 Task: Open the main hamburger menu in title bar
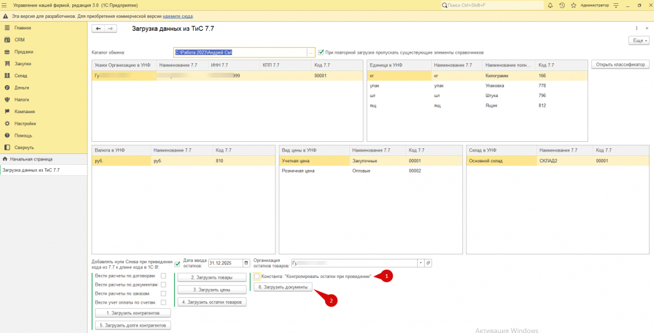[4, 5]
